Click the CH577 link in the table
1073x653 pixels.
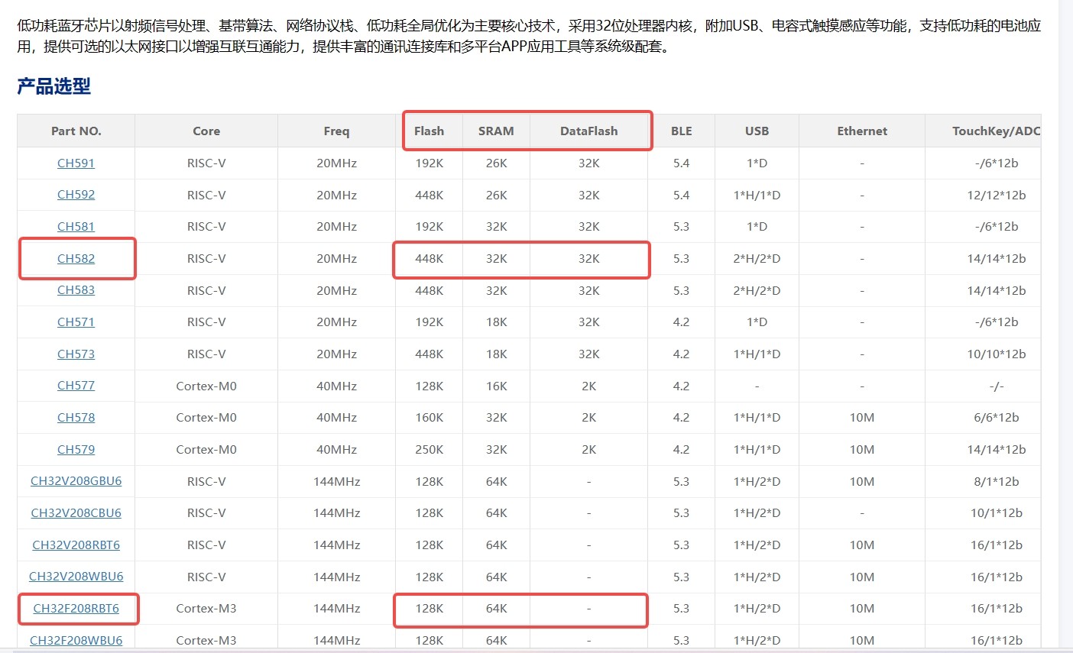point(76,385)
